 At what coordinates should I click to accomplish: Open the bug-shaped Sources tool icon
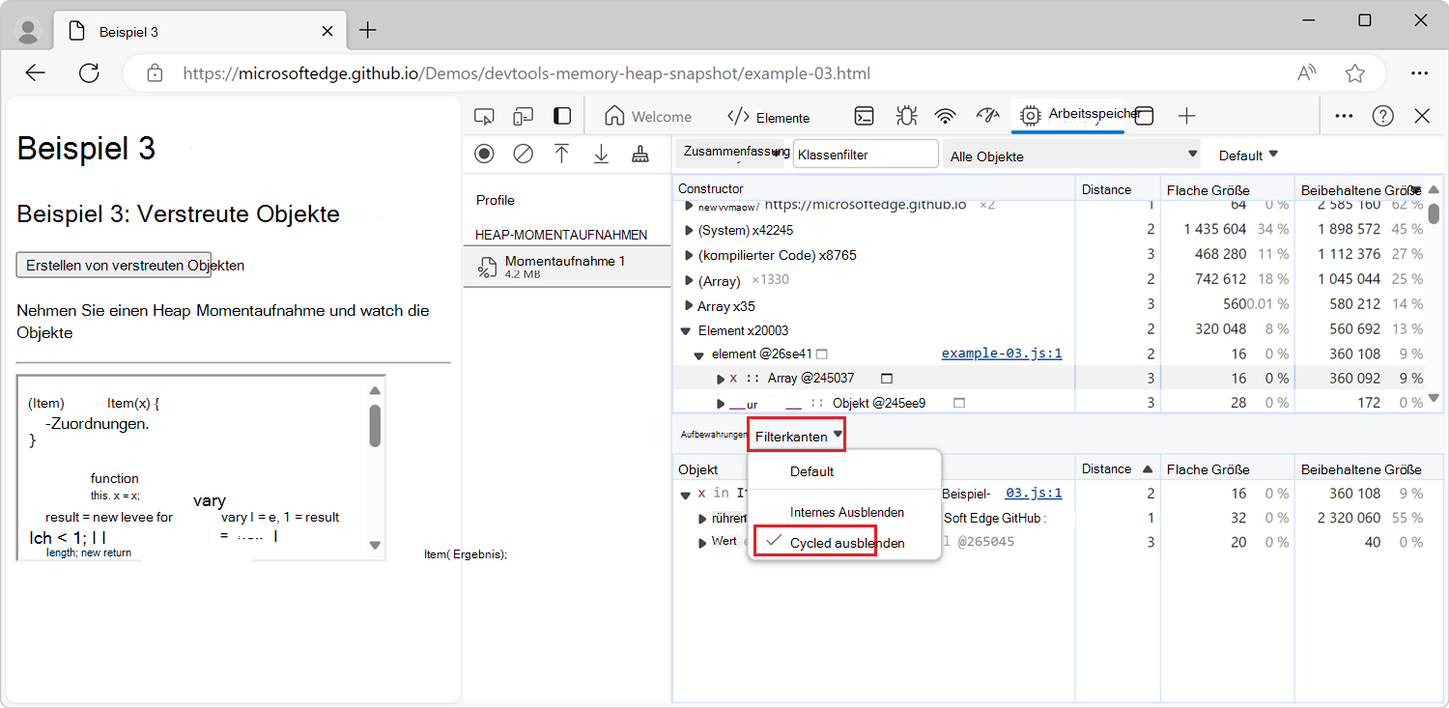point(906,117)
